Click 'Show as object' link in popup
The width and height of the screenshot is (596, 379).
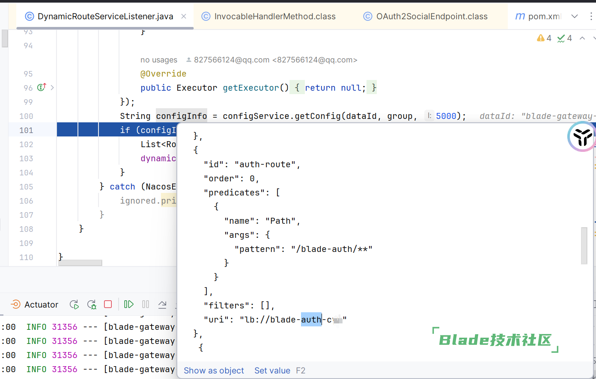tap(214, 370)
